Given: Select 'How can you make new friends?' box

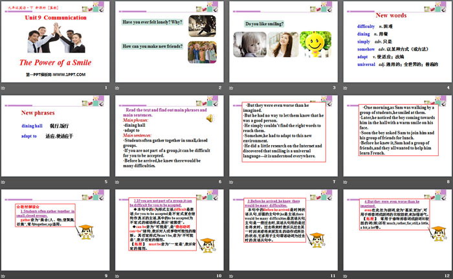Looking at the screenshot, I should [x=152, y=47].
